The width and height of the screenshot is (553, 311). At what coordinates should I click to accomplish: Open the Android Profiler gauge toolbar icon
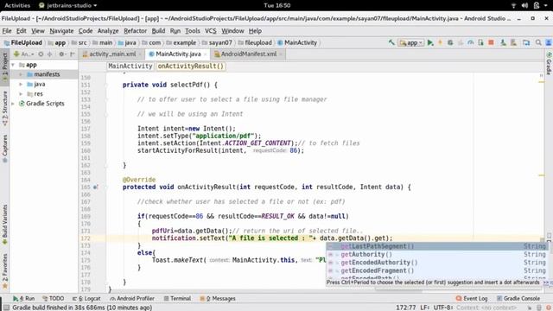pyautogui.click(x=470, y=42)
